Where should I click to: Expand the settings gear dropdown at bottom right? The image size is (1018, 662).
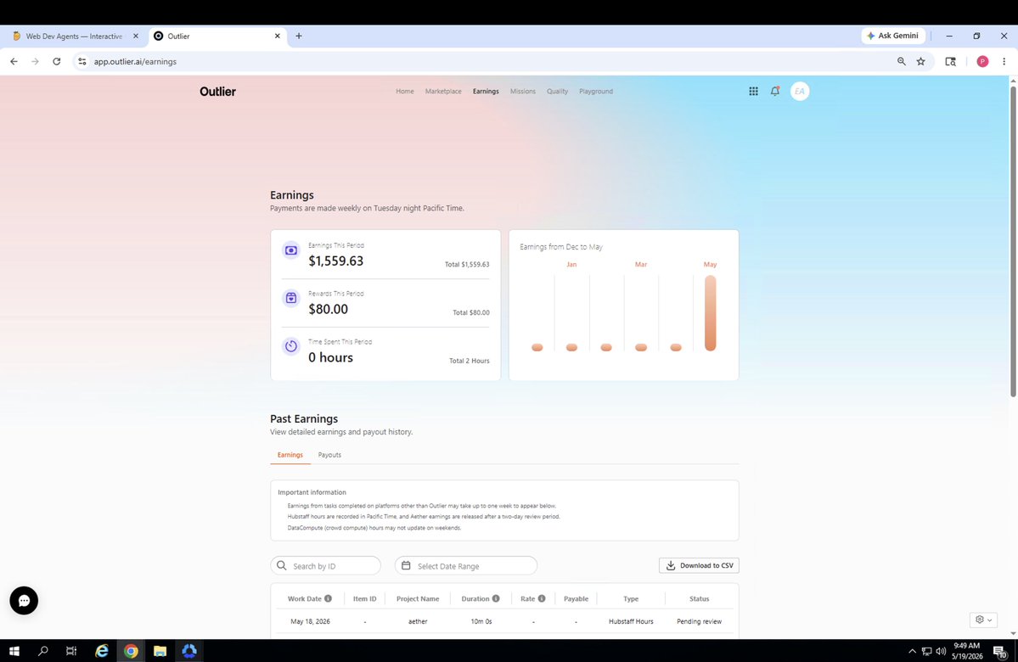(x=983, y=620)
